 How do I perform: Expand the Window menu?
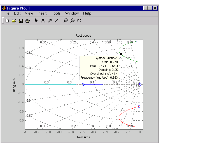click(72, 13)
